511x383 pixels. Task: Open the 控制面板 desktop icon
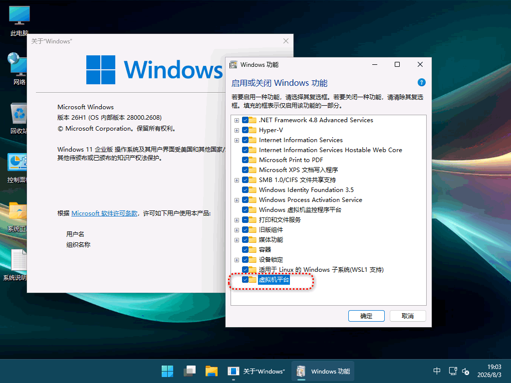(x=17, y=168)
